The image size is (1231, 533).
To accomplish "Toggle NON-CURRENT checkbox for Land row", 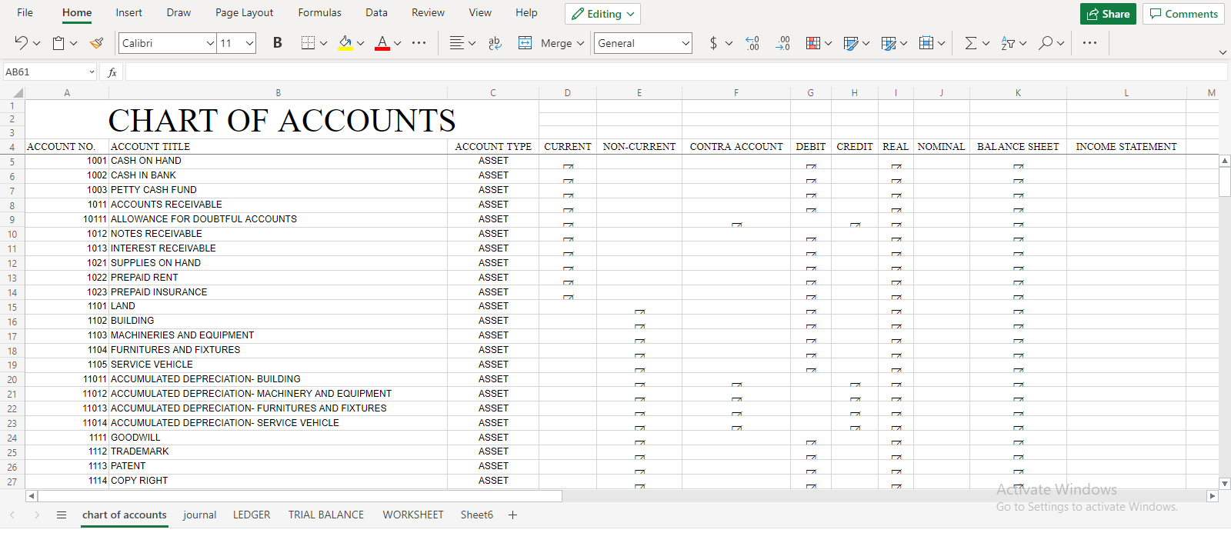I will [x=639, y=311].
